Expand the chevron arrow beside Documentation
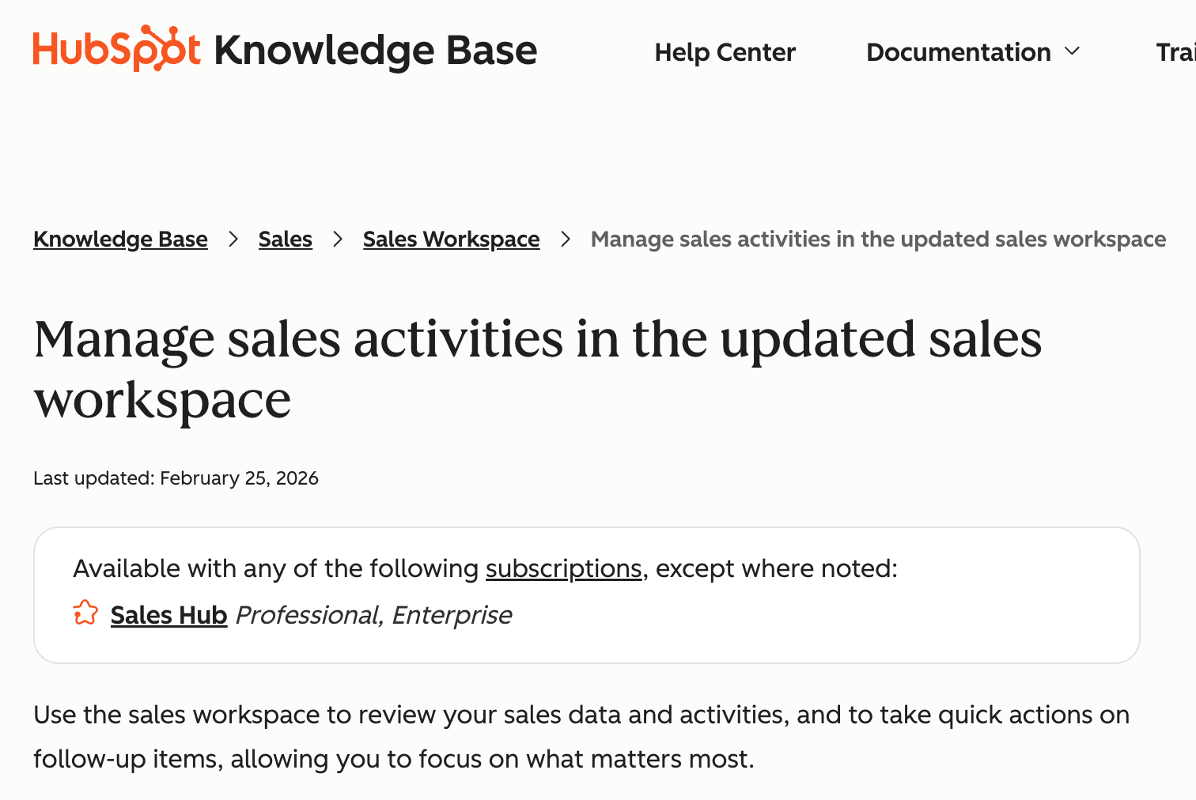This screenshot has width=1196, height=800. pos(1073,51)
